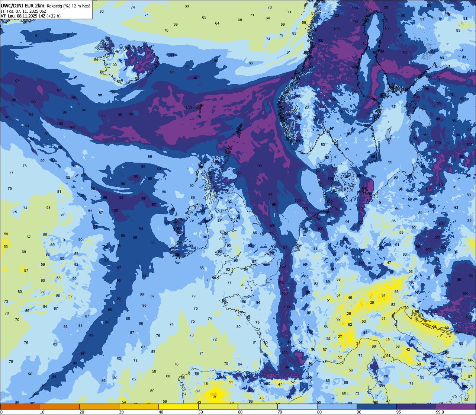Image resolution: width=476 pixels, height=415 pixels.
Task: Click the 10–20 orange legend segment
Action: coord(59,406)
